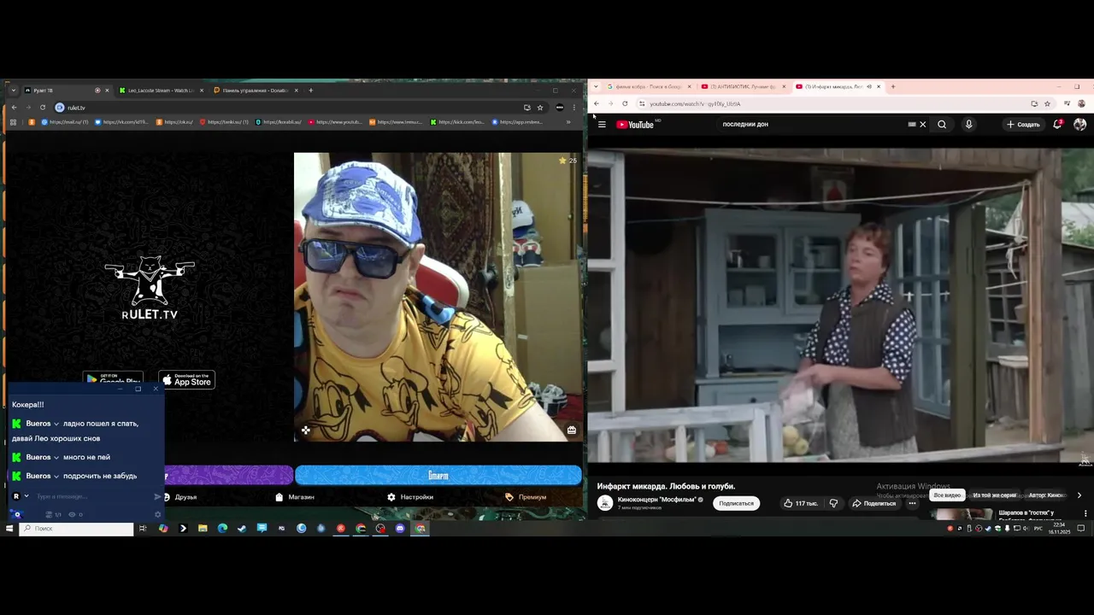Start voice search with microphone icon
1094x615 pixels.
[968, 125]
